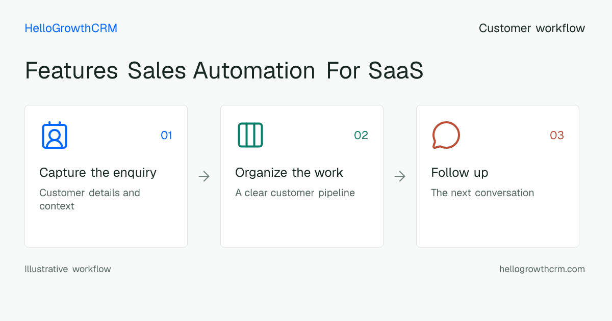The image size is (612, 321).
Task: Click the "Capture the enquiry" title
Action: 98,173
